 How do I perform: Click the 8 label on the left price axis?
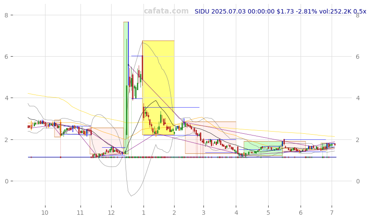pos(6,15)
